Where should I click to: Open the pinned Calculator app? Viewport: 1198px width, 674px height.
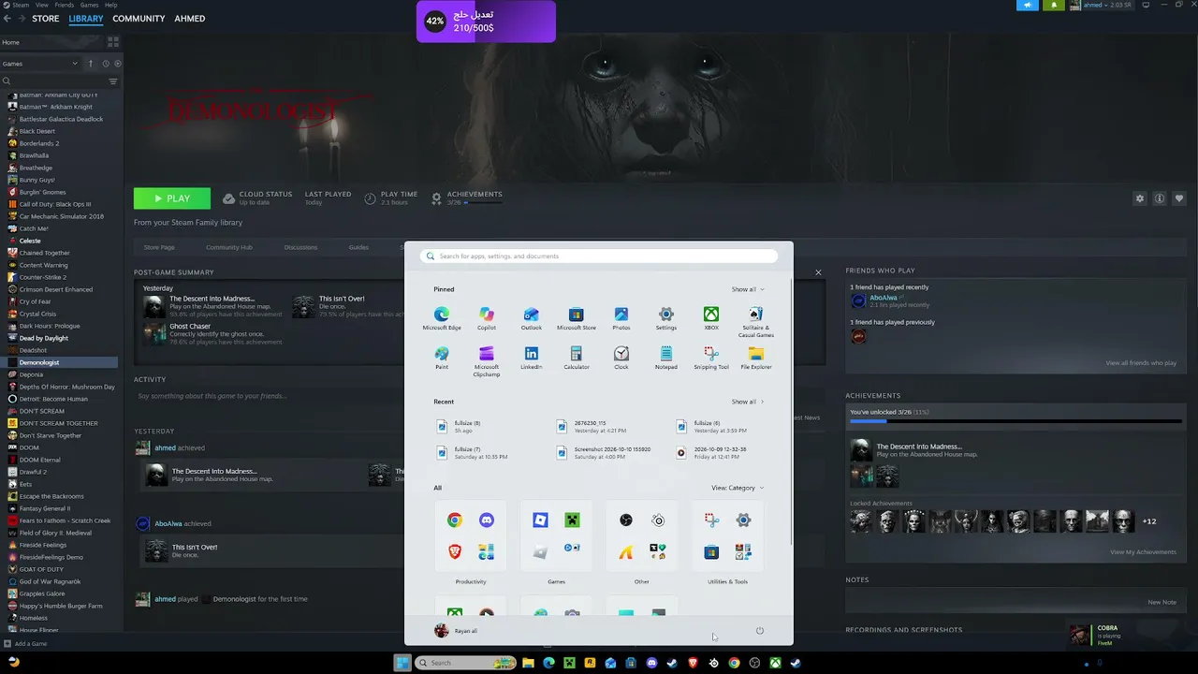coord(577,358)
